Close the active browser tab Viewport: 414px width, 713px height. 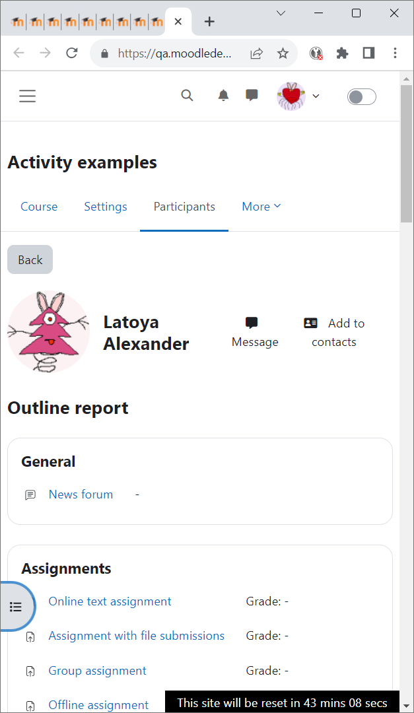tap(178, 21)
